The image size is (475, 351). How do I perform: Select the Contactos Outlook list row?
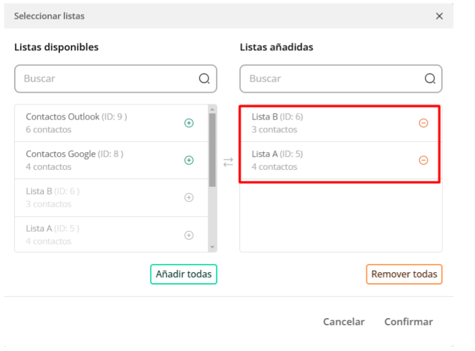click(112, 123)
